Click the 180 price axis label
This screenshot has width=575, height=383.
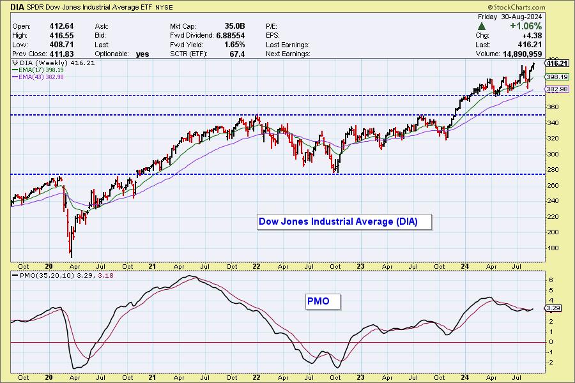tap(553, 248)
